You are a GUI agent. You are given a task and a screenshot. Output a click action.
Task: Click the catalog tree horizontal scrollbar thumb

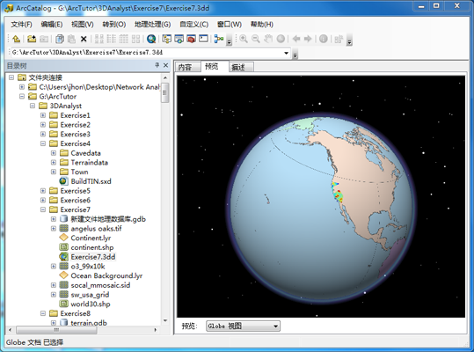tap(56, 330)
